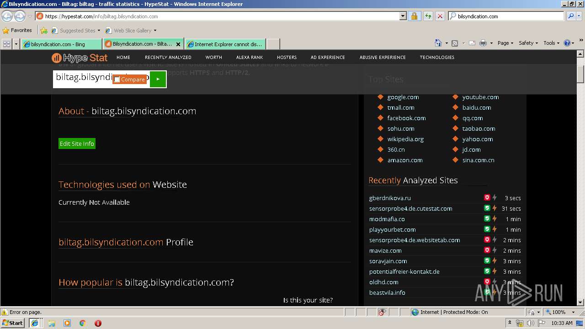The image size is (585, 329).
Task: Open the Page menu dropdown
Action: [x=505, y=43]
